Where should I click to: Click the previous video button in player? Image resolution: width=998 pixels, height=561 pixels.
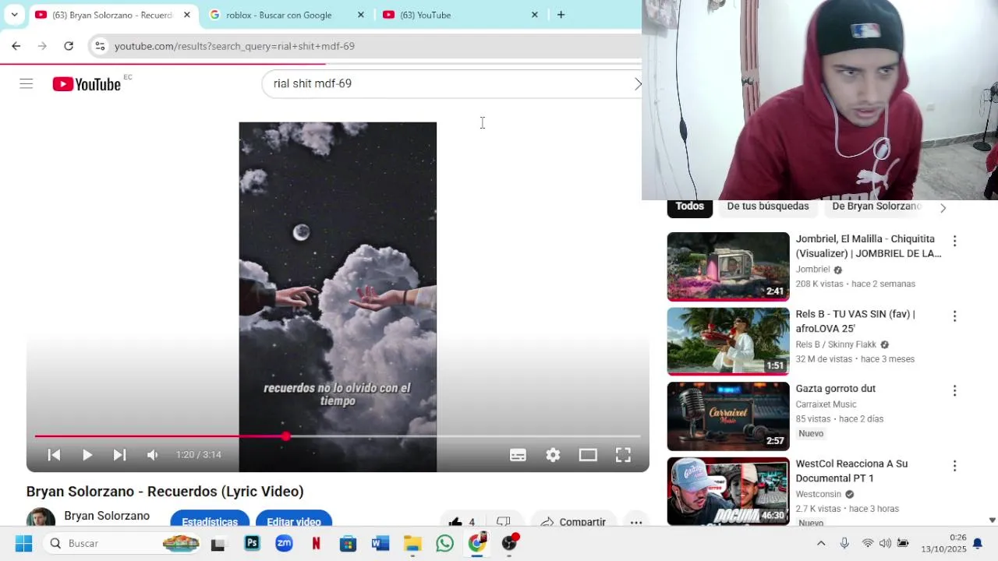point(54,455)
